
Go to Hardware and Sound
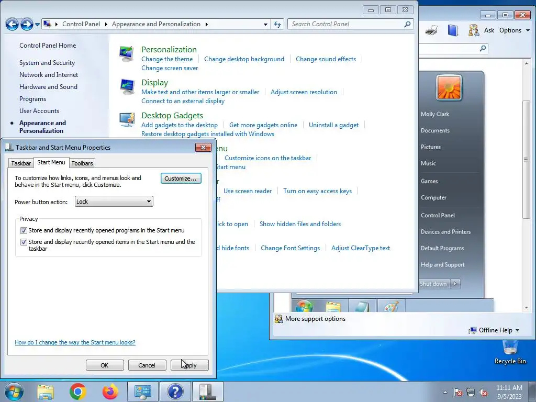(48, 87)
